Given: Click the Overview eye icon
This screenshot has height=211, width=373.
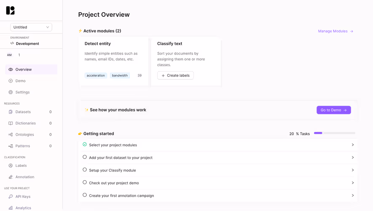Looking at the screenshot, I should click(x=11, y=69).
